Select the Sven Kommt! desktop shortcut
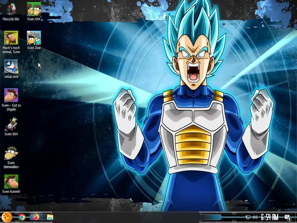The height and width of the screenshot is (223, 297). 11,184
